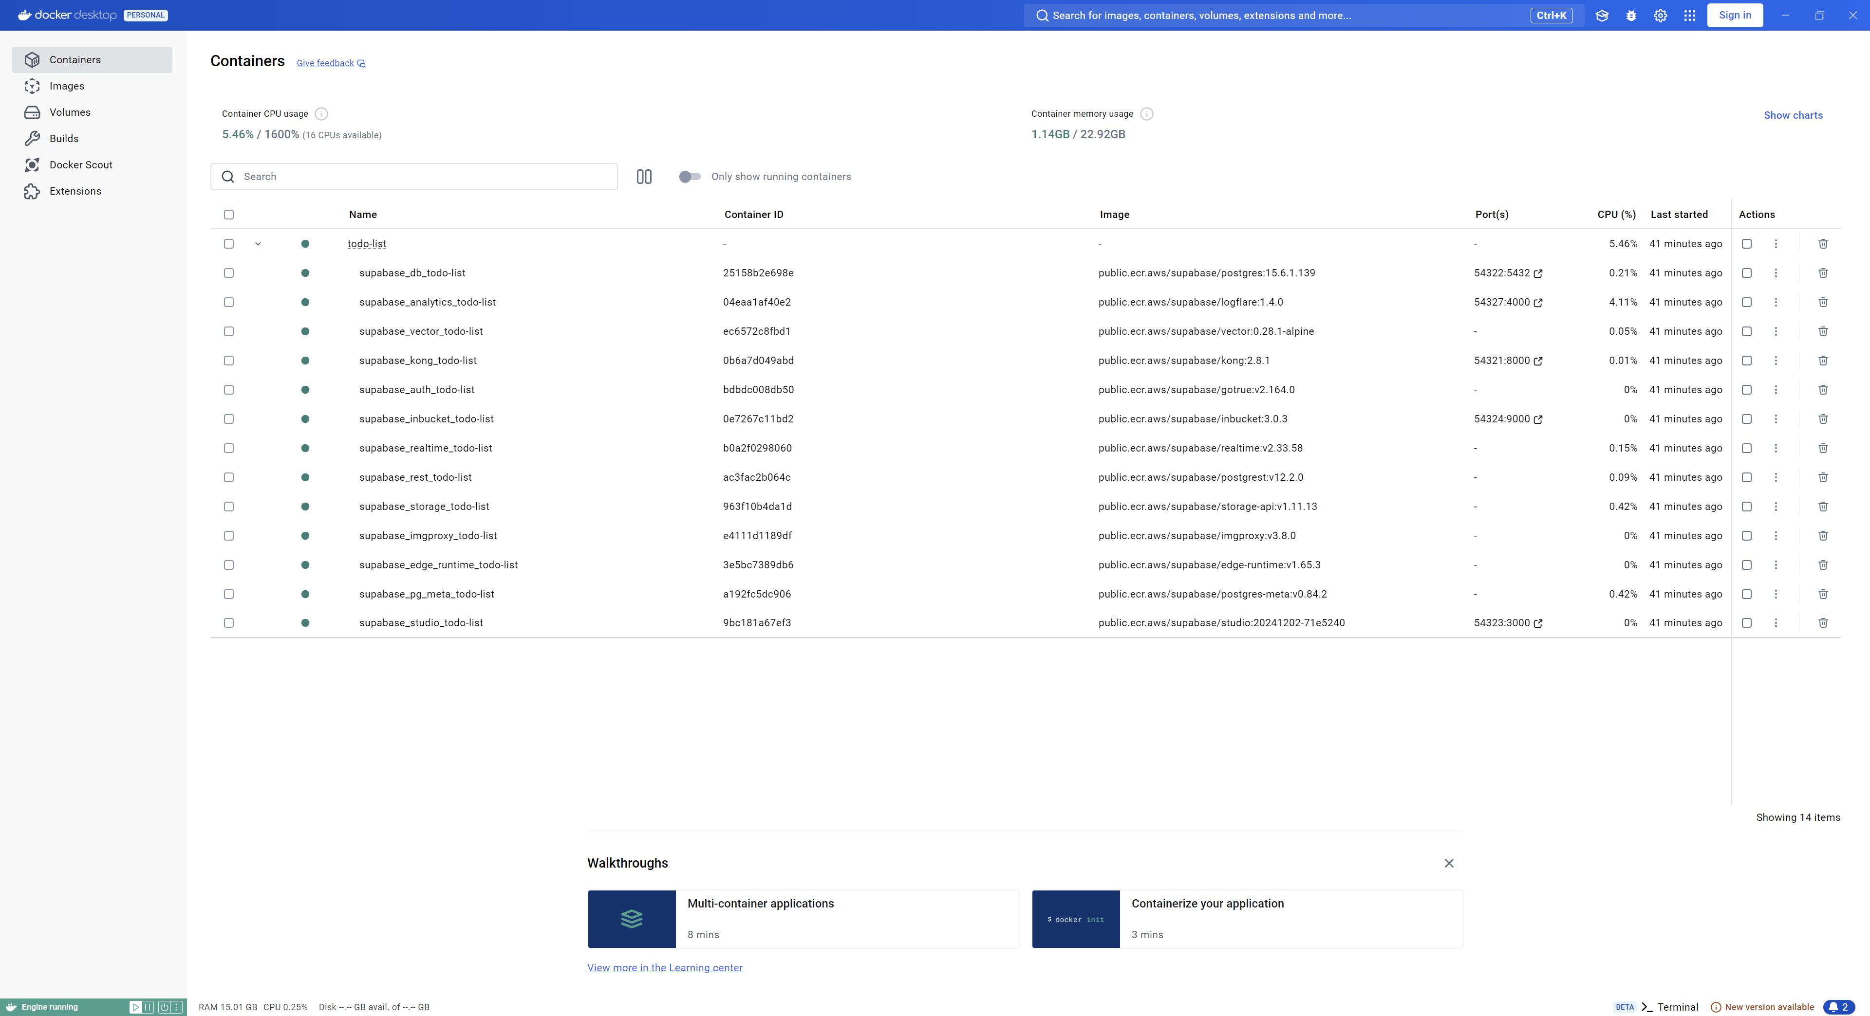This screenshot has width=1870, height=1016.
Task: Check the select-all checkbox in the table header
Action: tap(229, 215)
